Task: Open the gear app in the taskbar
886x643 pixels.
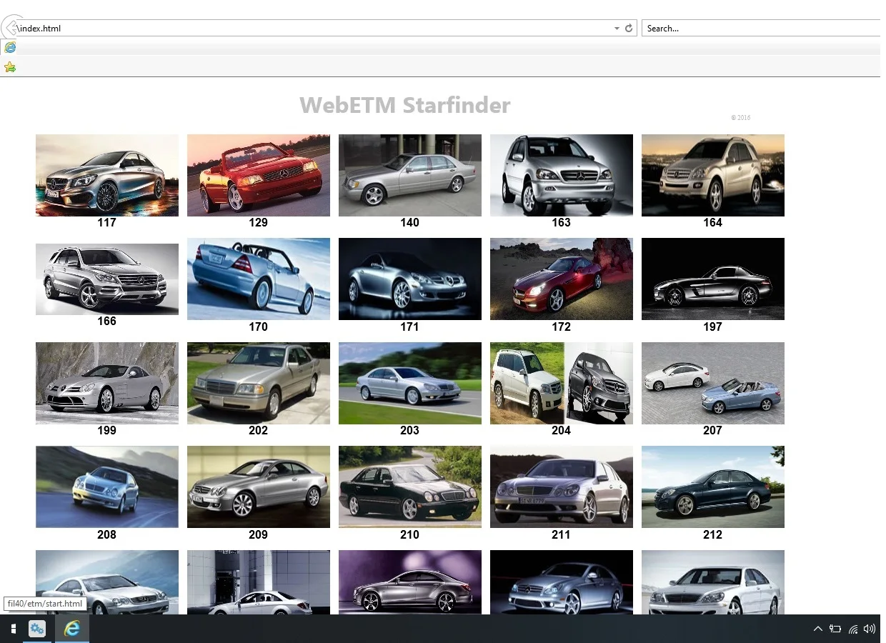Action: pyautogui.click(x=37, y=629)
